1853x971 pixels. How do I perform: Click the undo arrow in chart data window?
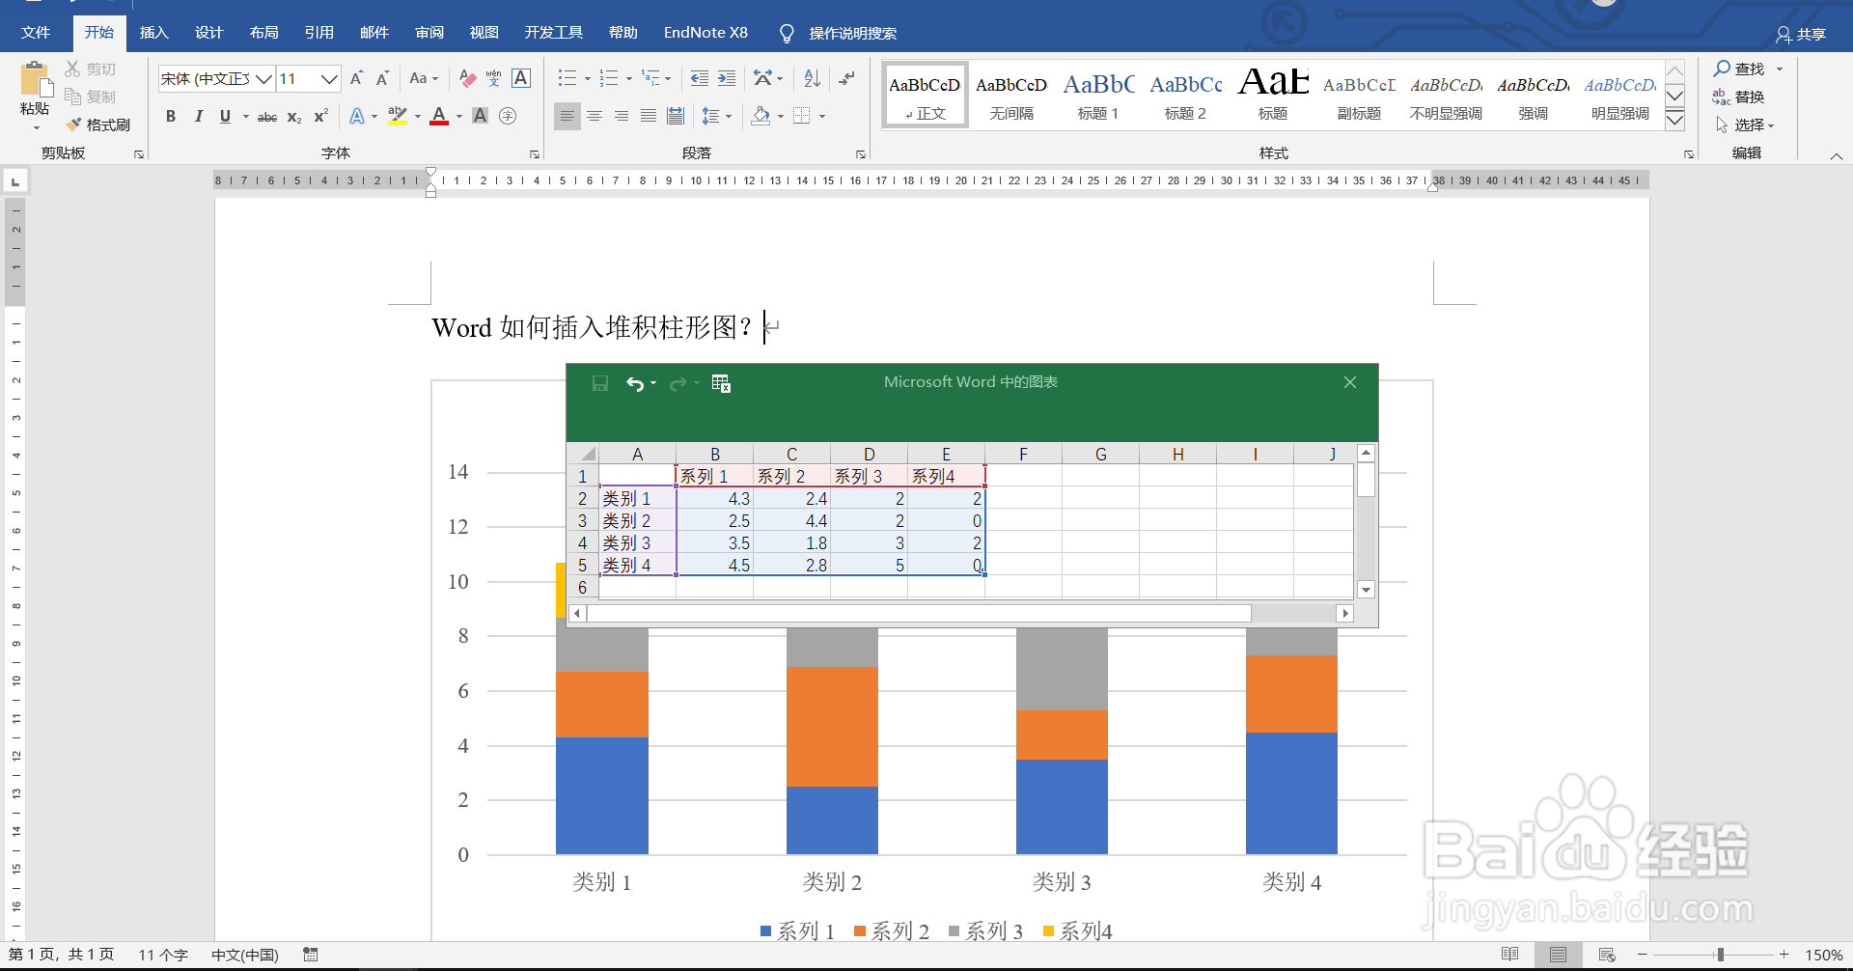pos(634,383)
